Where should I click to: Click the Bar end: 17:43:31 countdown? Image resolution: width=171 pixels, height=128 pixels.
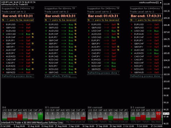(146, 16)
